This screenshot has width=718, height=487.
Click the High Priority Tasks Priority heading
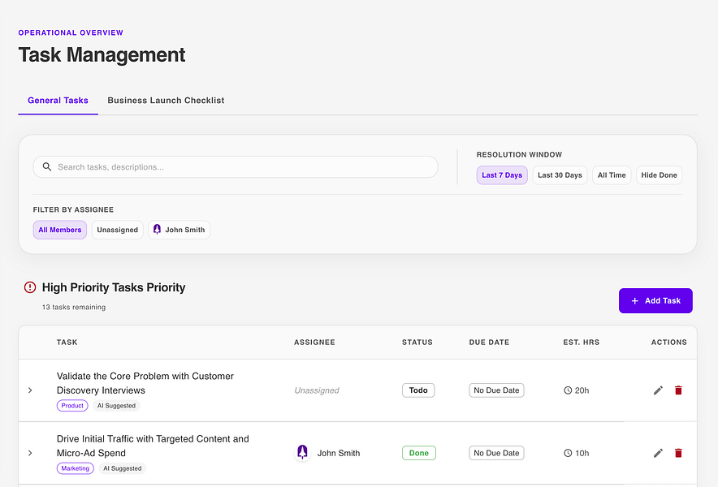[114, 287]
